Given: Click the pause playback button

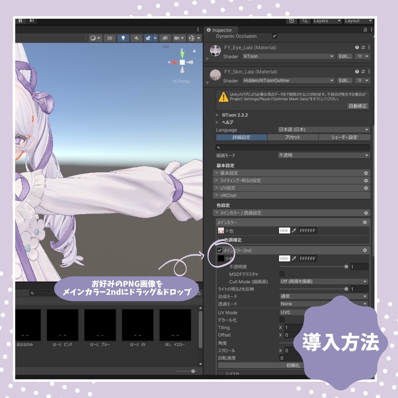Looking at the screenshot, I should click(20, 21).
